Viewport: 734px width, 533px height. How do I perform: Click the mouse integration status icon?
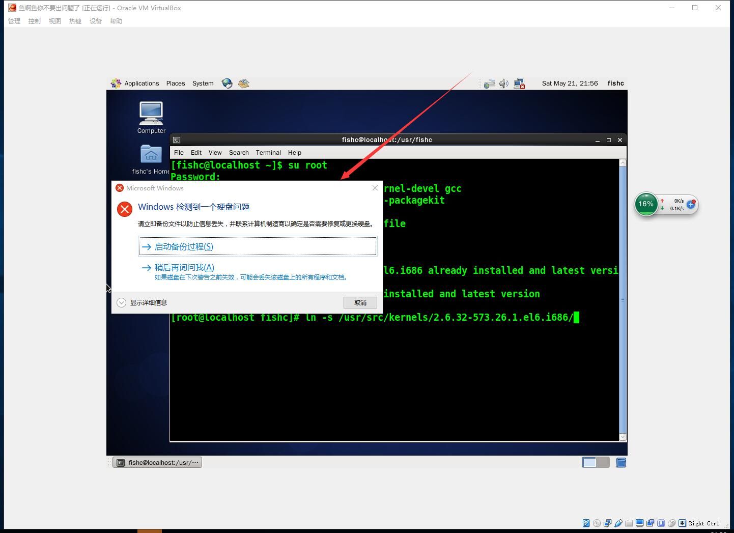point(671,523)
